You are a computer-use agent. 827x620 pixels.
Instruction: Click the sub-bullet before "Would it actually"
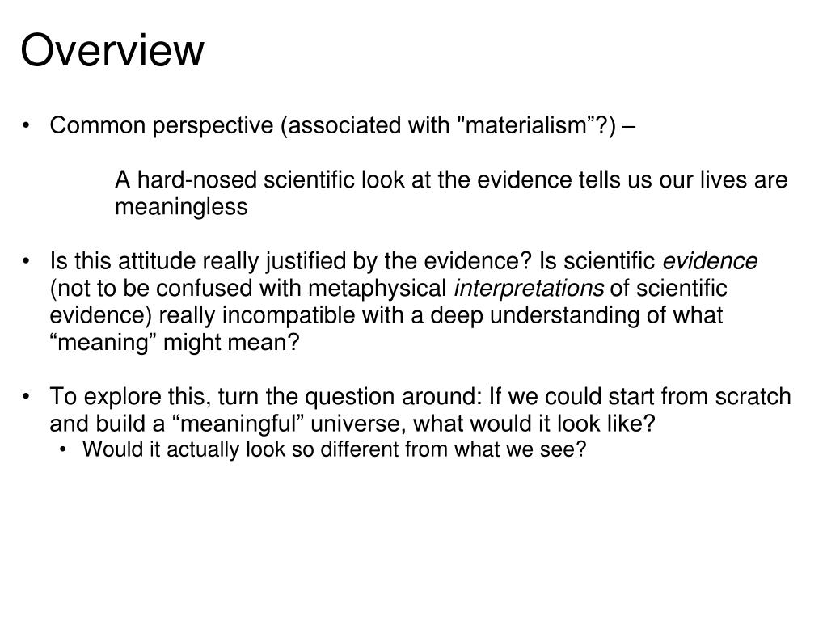tap(63, 449)
